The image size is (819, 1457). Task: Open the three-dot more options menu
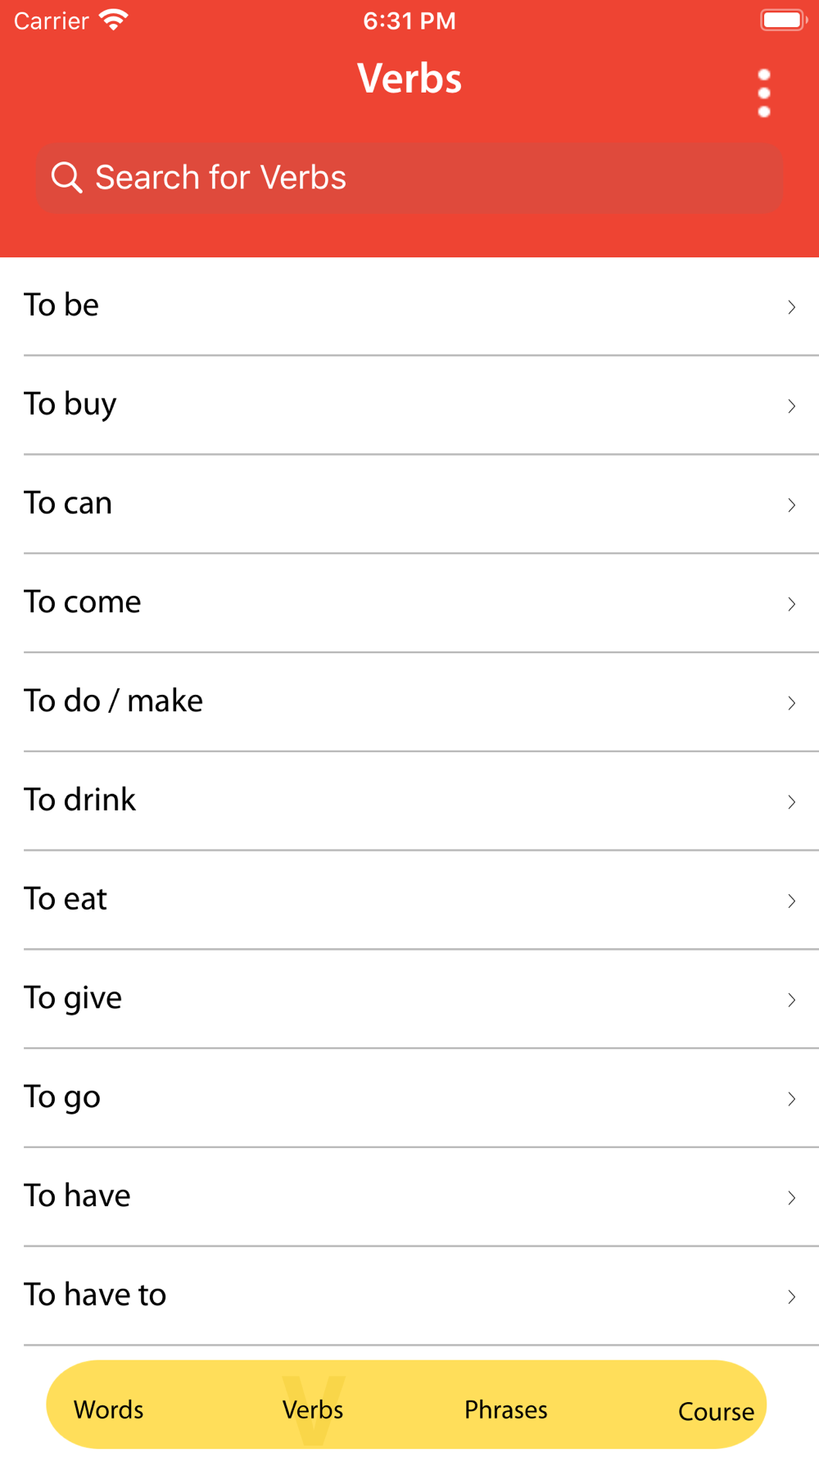pos(764,93)
